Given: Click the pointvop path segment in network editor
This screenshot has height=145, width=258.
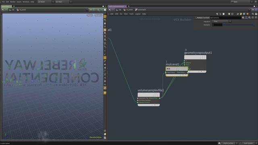Looking at the screenshot, I should [141, 10].
